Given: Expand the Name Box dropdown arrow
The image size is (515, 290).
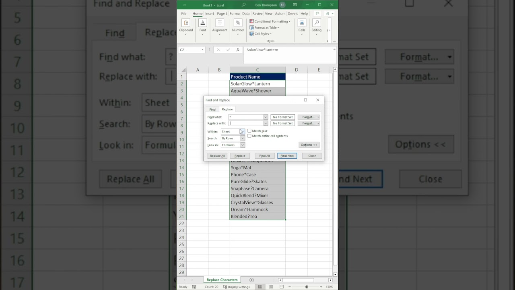Looking at the screenshot, I should coord(202,50).
